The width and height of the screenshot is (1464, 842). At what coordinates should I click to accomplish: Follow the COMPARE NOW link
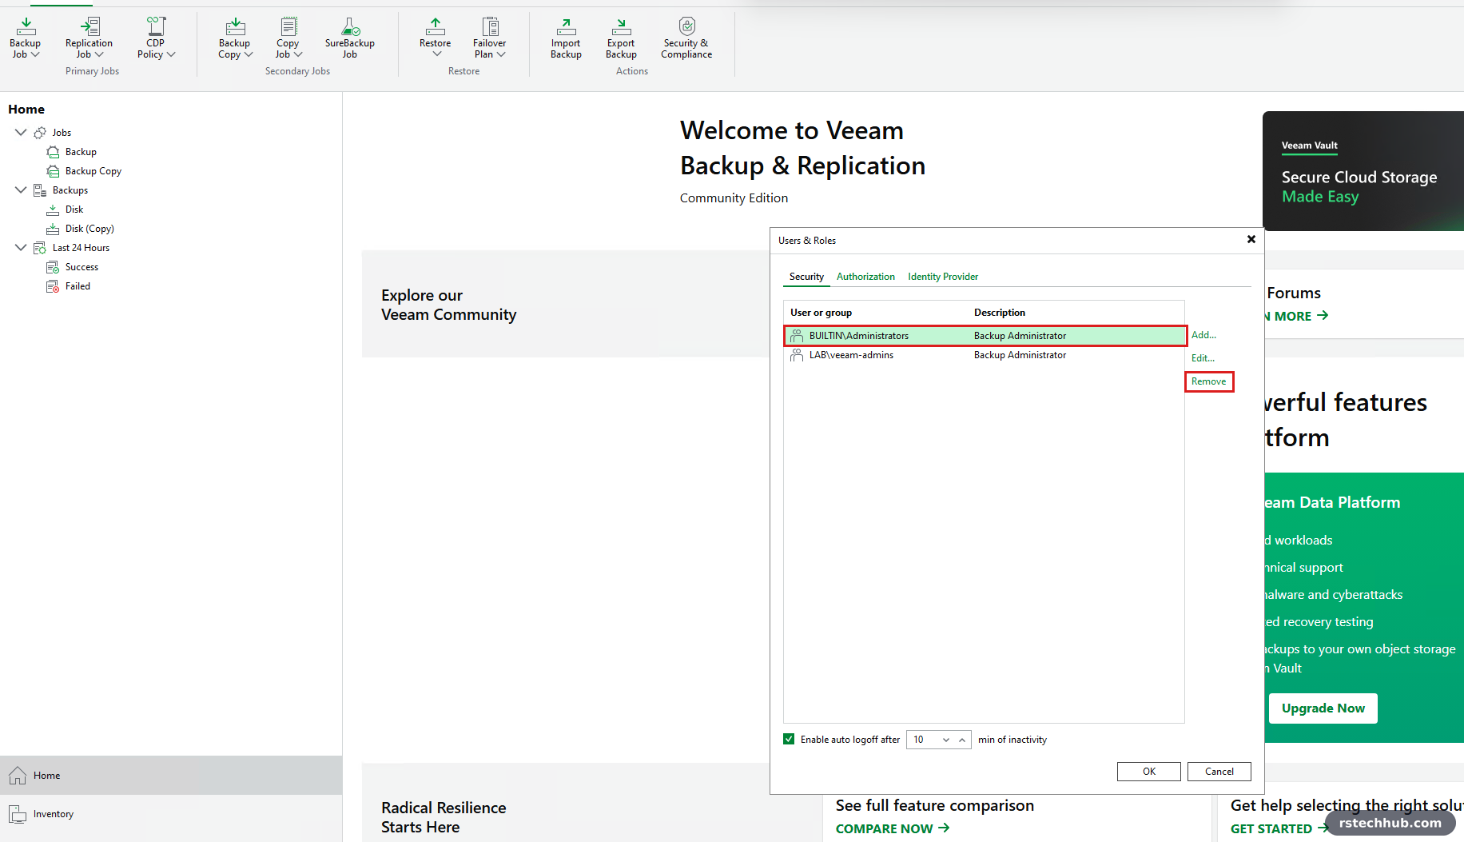point(893,828)
